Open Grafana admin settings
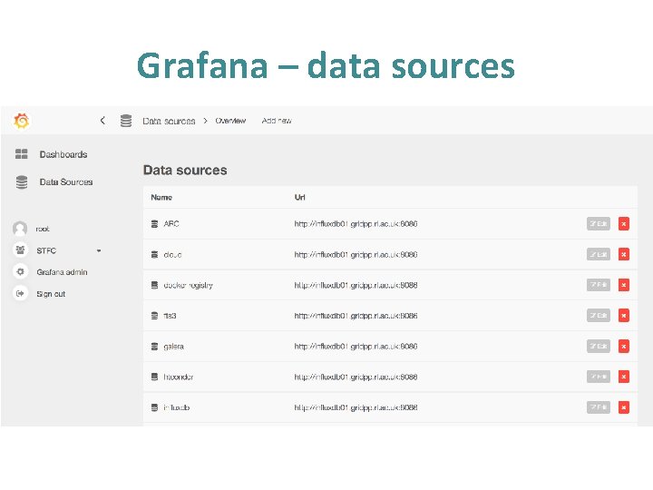Viewport: 653px width, 490px height. point(62,272)
